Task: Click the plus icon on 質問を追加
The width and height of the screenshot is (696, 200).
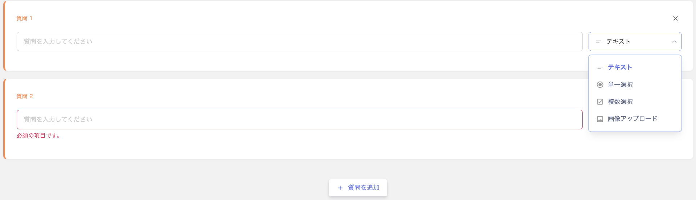Action: [340, 188]
